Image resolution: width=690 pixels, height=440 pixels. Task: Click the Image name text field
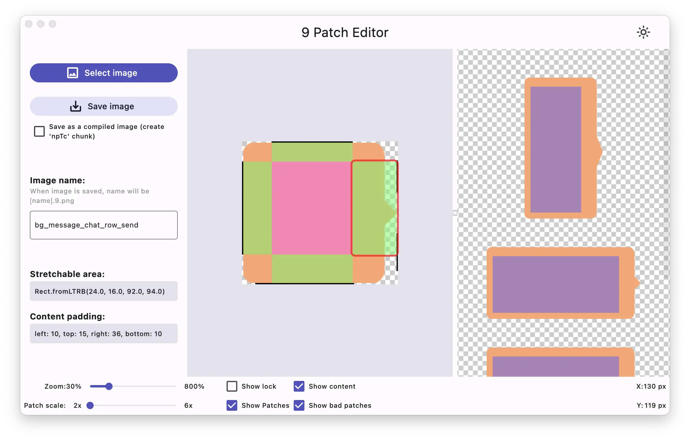[103, 225]
